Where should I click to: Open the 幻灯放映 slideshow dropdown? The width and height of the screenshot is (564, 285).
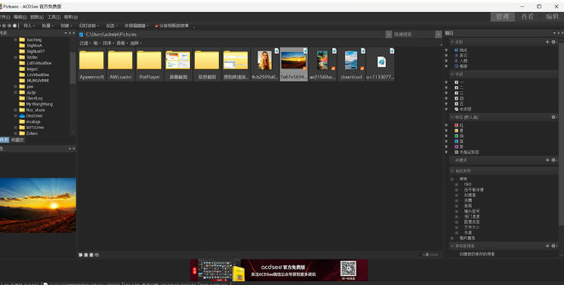pos(89,26)
